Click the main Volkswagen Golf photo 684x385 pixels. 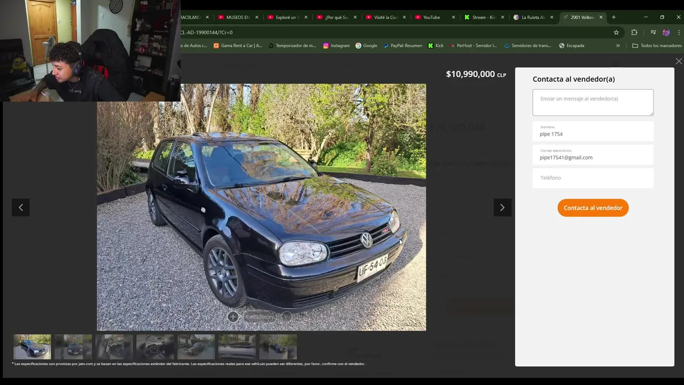[261, 207]
